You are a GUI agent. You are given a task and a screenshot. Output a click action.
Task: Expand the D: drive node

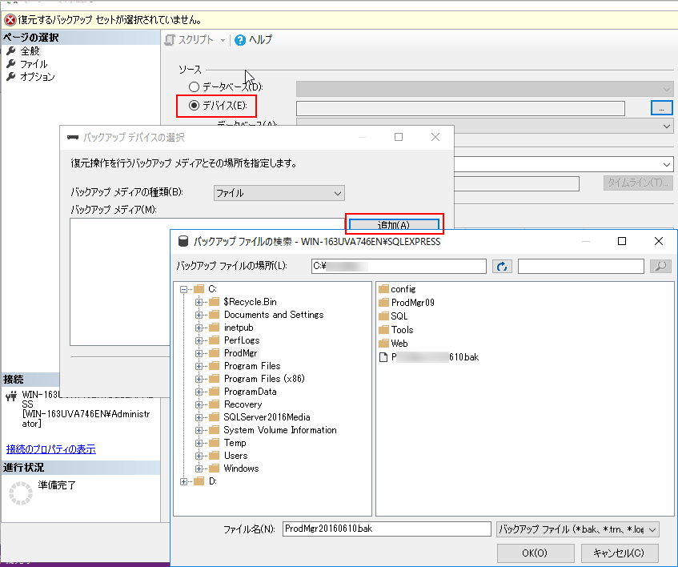[x=185, y=481]
